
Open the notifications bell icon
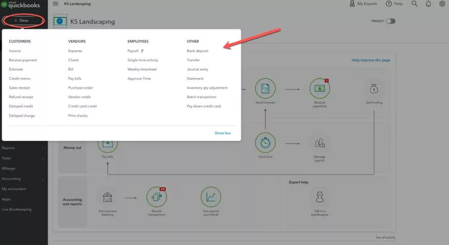tap(428, 4)
